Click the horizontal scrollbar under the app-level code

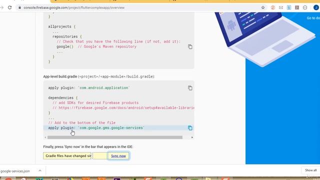[x=115, y=137]
